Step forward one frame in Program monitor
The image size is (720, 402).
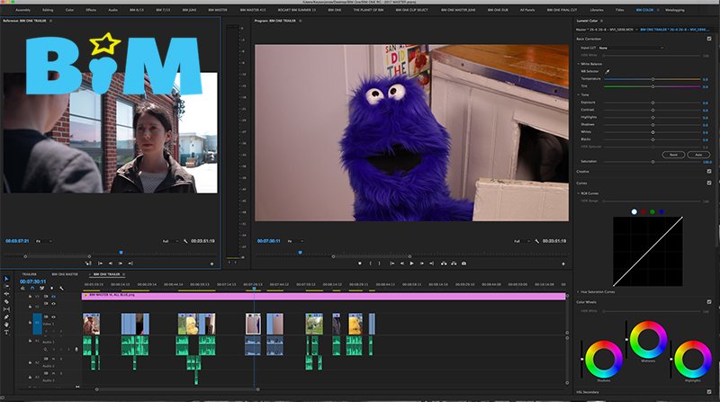coord(421,264)
